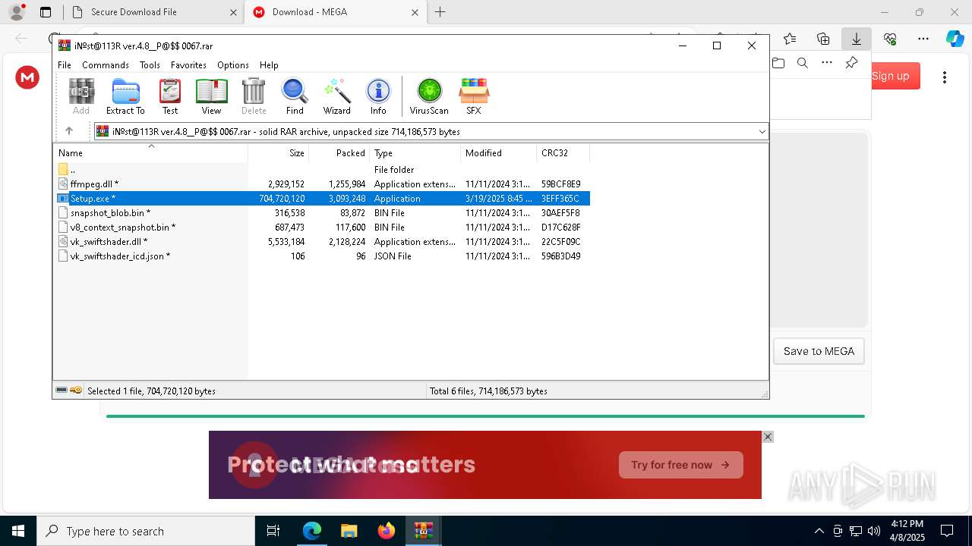The image size is (972, 546).
Task: Click the taskbar search box
Action: click(x=146, y=531)
